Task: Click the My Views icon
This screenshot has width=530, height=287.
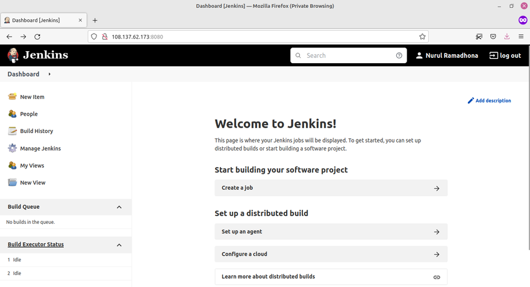Action: click(12, 165)
